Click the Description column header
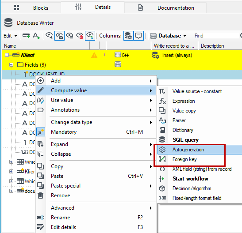Image resolution: width=242 pixels, height=233 pixels. pos(212,46)
